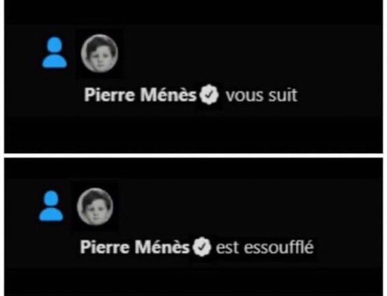Image resolution: width=387 pixels, height=296 pixels.
Task: Select the "vous suit" notification text
Action: coord(261,95)
